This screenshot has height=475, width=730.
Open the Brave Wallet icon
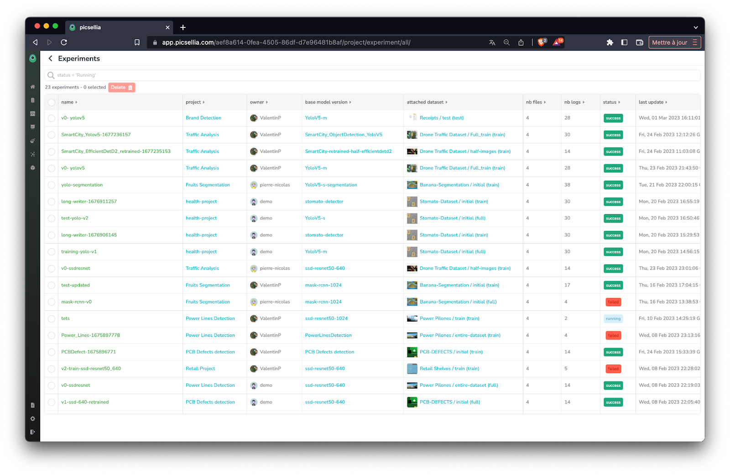click(640, 42)
